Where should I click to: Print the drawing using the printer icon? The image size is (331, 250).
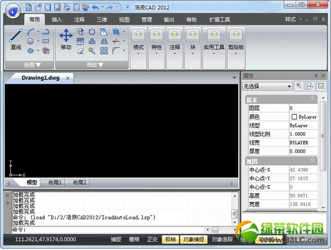[67, 8]
